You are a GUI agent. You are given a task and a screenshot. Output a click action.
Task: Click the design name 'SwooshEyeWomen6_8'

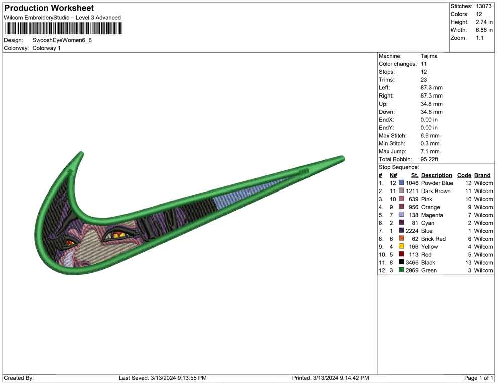62,40
